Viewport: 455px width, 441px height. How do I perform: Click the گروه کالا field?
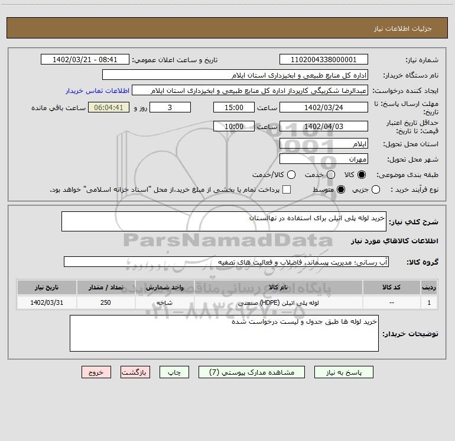(226, 262)
